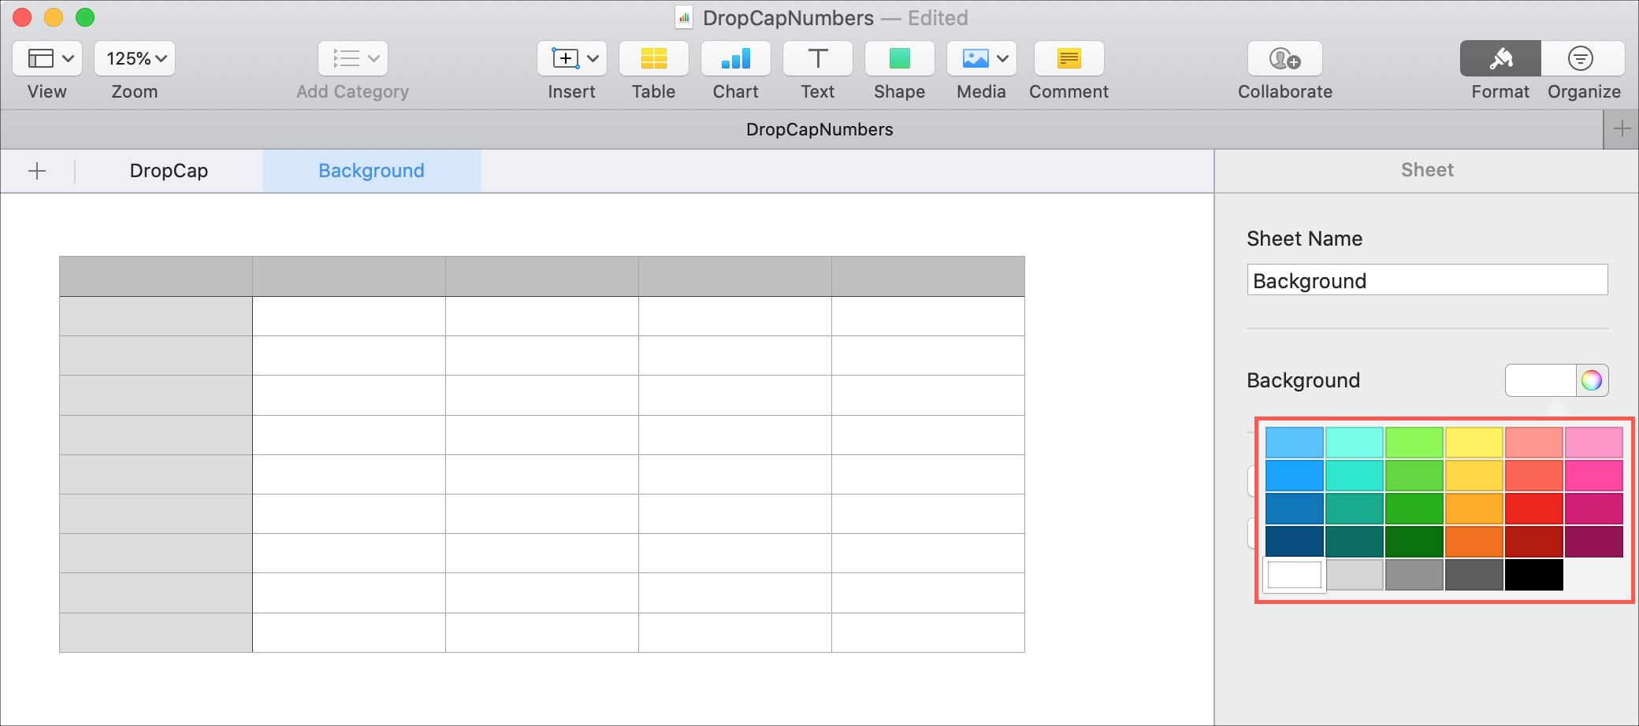Choose the dark green swatch
Image resolution: width=1639 pixels, height=726 pixels.
1414,542
